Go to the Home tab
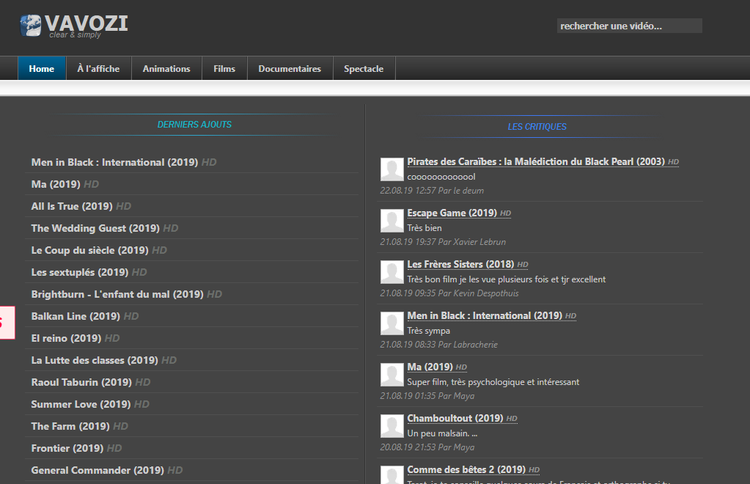Screen dimensions: 750x484 click(x=42, y=68)
